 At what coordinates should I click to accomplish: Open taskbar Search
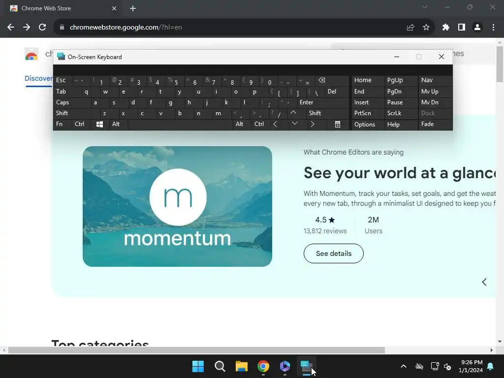(220, 366)
